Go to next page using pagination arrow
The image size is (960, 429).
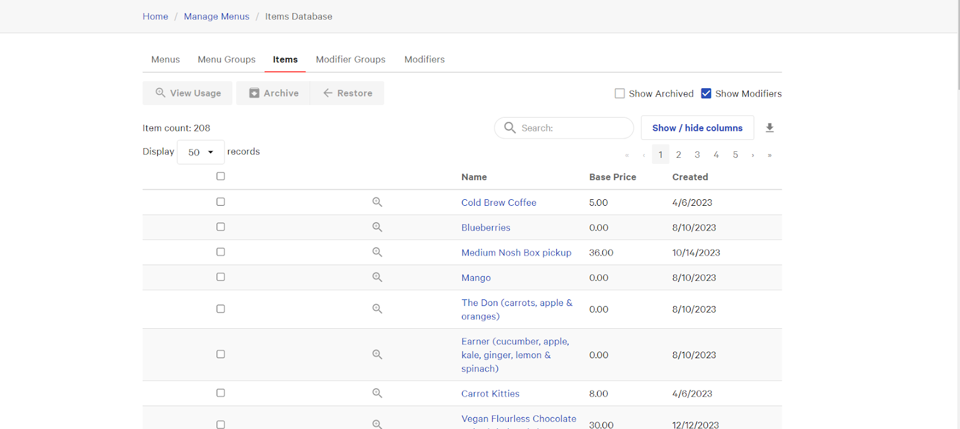(x=752, y=155)
